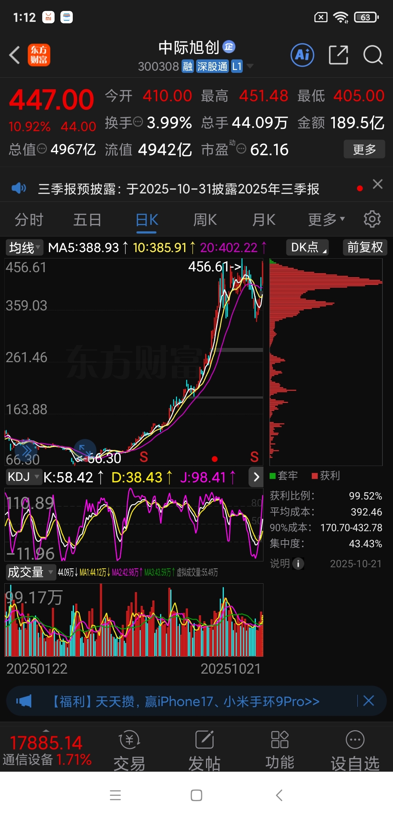Change the 前复权 adjustment option
This screenshot has height=819, width=393.
(x=365, y=247)
